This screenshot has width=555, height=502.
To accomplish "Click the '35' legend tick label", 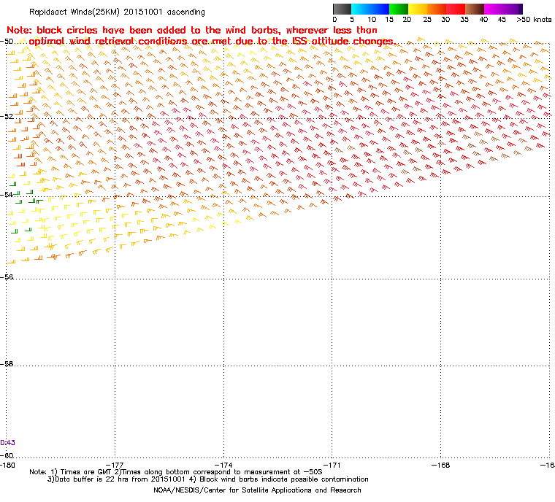I will click(464, 20).
